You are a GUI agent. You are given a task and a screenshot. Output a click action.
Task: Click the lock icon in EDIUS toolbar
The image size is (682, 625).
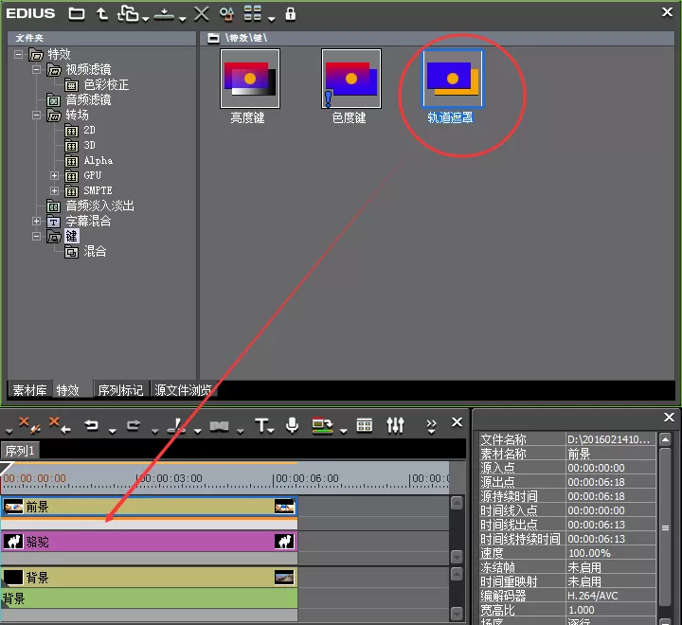click(290, 14)
